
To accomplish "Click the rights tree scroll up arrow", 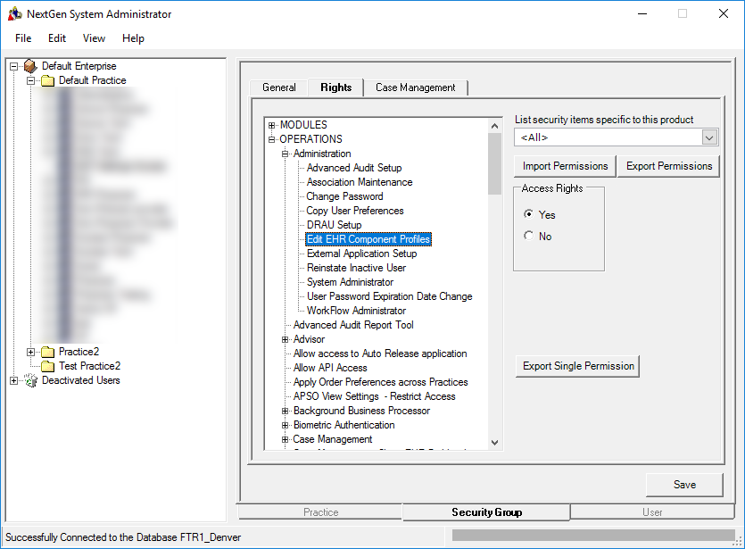I will point(494,126).
